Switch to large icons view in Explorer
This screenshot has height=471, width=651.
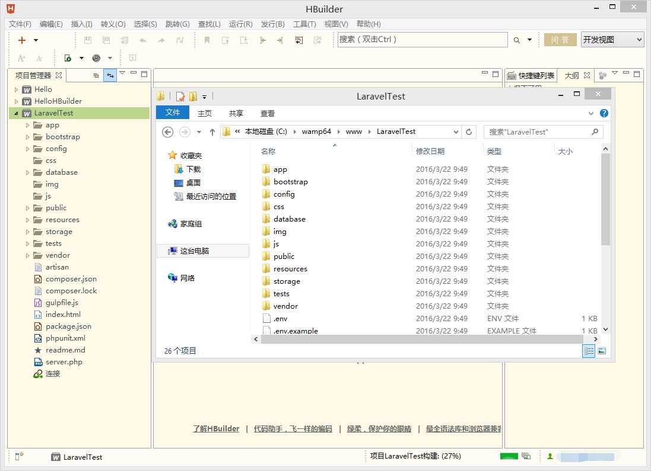(x=602, y=351)
